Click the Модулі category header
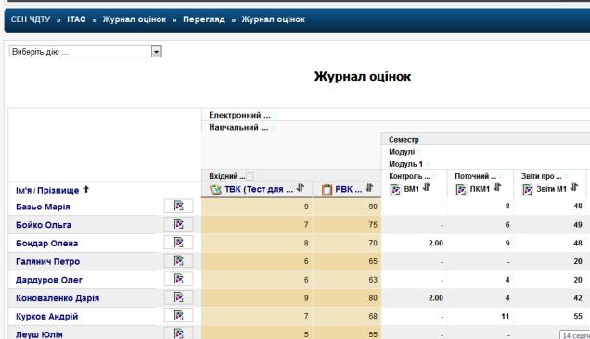 point(402,152)
